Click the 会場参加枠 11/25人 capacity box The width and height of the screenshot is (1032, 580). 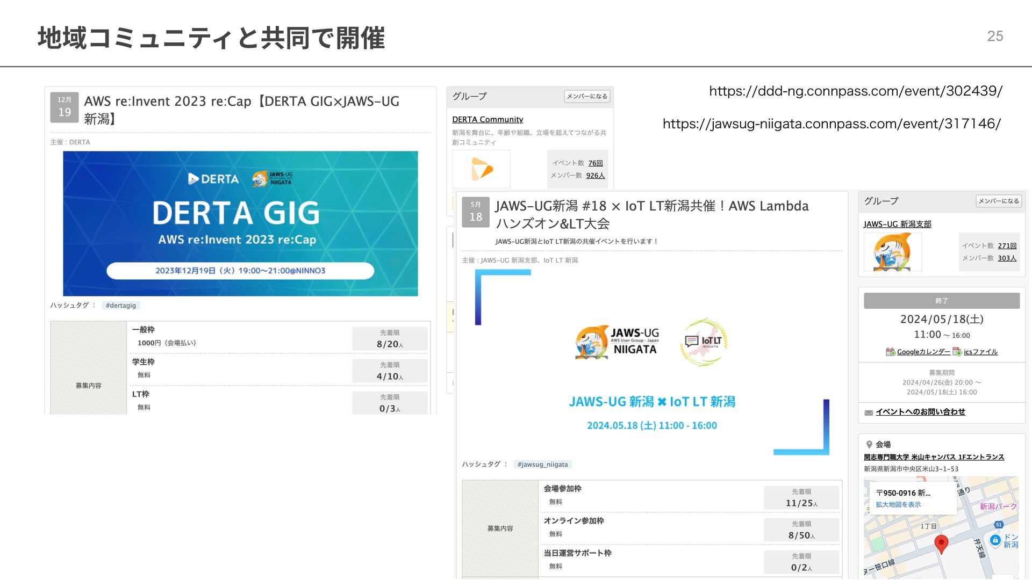pyautogui.click(x=801, y=498)
